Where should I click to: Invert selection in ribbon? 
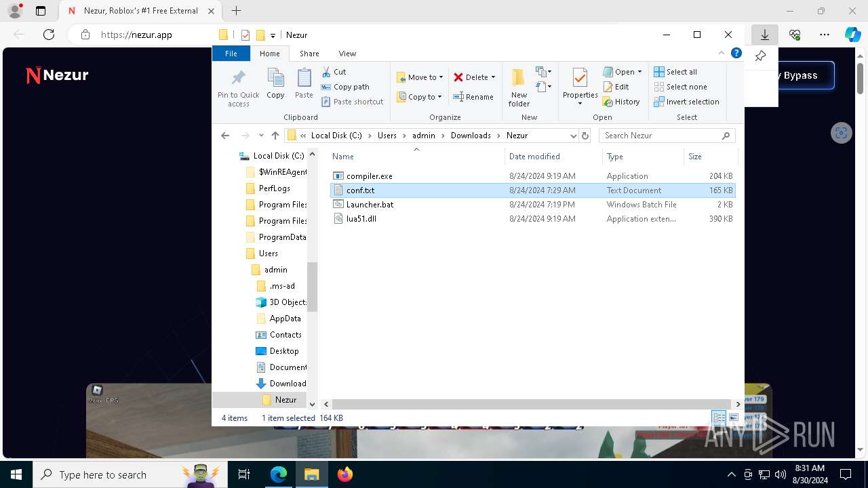click(686, 102)
